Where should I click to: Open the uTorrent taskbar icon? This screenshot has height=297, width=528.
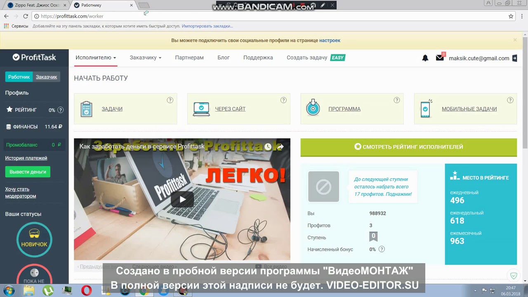pyautogui.click(x=48, y=291)
